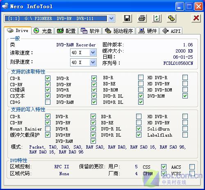Toggle the 缓冲欠载保护 checkbox
Screen dimensions: 205x190
pyautogui.click(x=48, y=135)
